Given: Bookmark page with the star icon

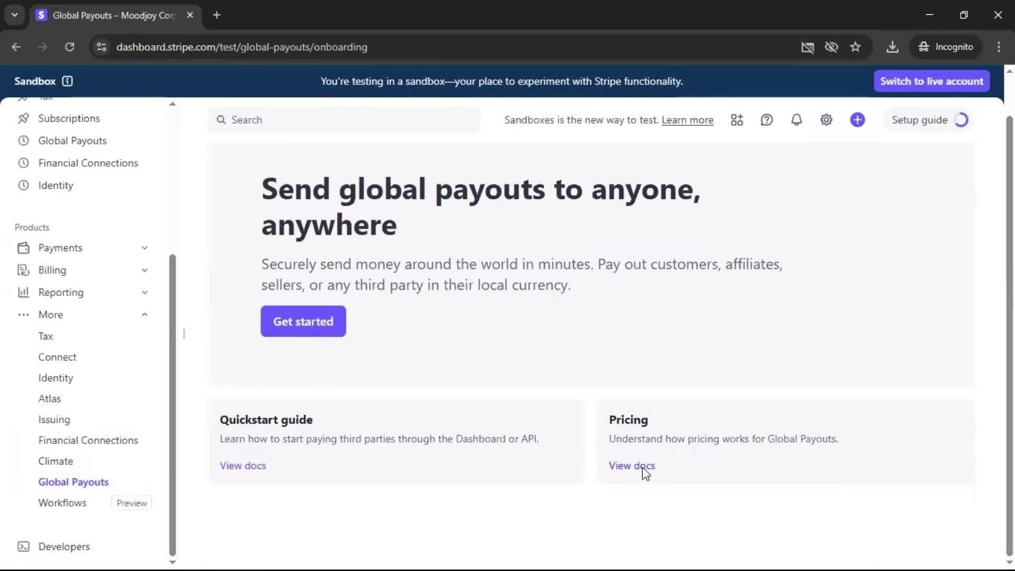Looking at the screenshot, I should 855,47.
